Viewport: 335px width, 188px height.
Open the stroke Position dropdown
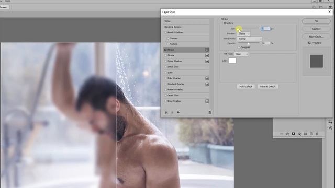point(243,34)
